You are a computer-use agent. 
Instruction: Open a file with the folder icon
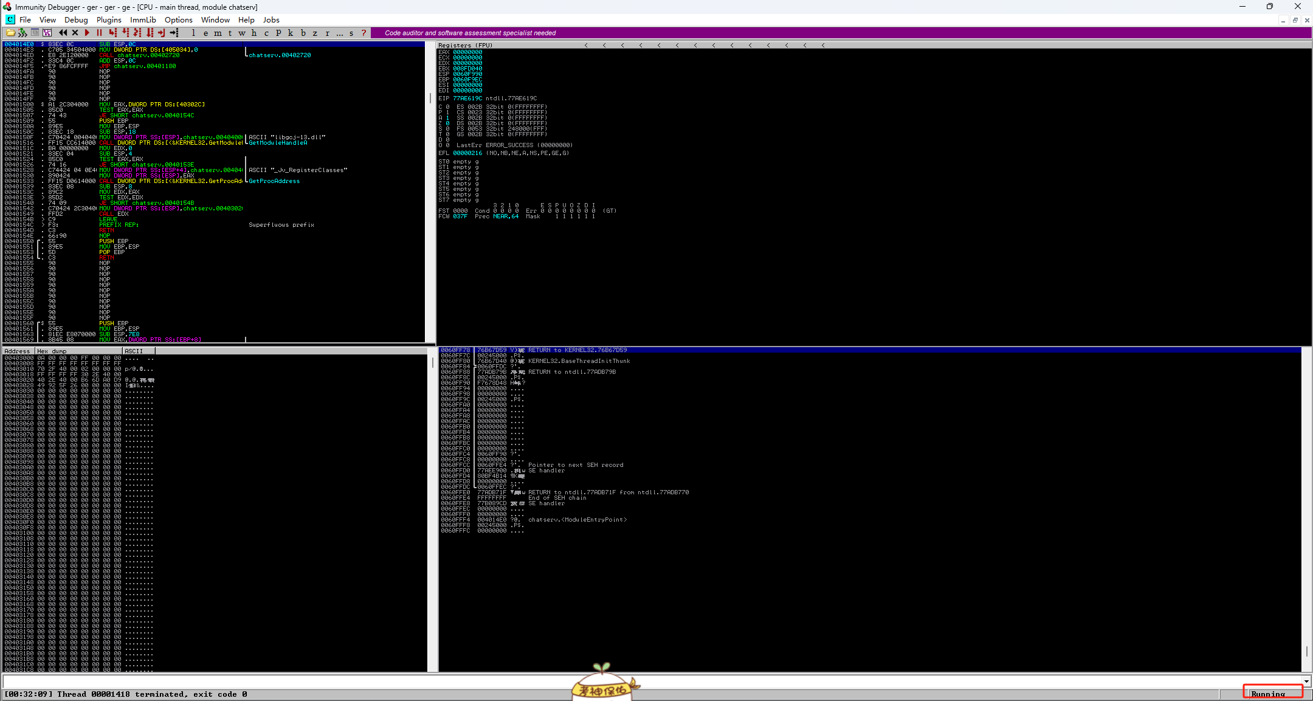point(10,33)
